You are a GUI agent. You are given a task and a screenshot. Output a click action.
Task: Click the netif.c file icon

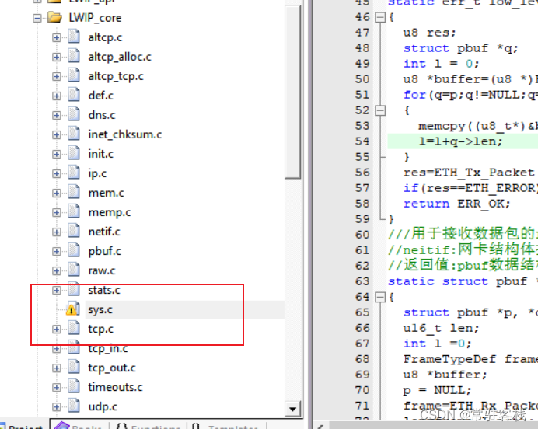coord(74,231)
